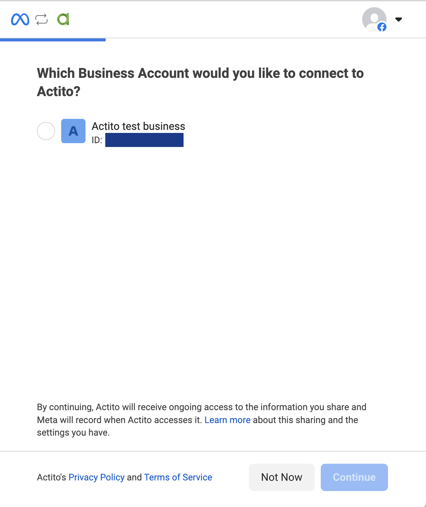Image resolution: width=426 pixels, height=507 pixels.
Task: Click the dropdown next to the avatar
Action: 399,19
